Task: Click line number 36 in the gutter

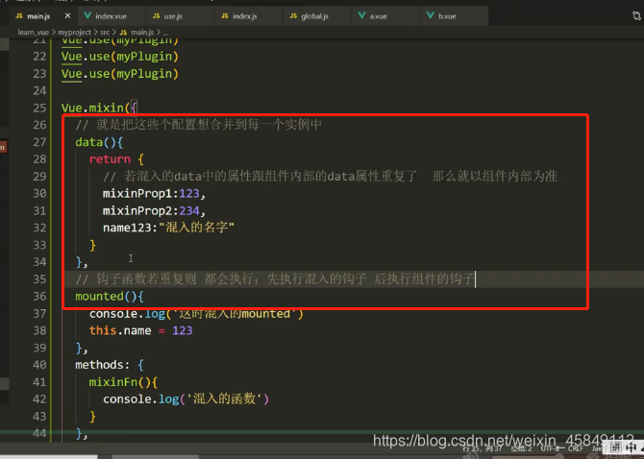Action: click(39, 296)
